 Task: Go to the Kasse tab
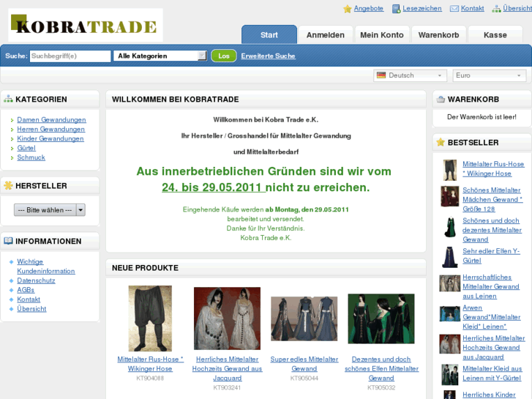(x=495, y=35)
